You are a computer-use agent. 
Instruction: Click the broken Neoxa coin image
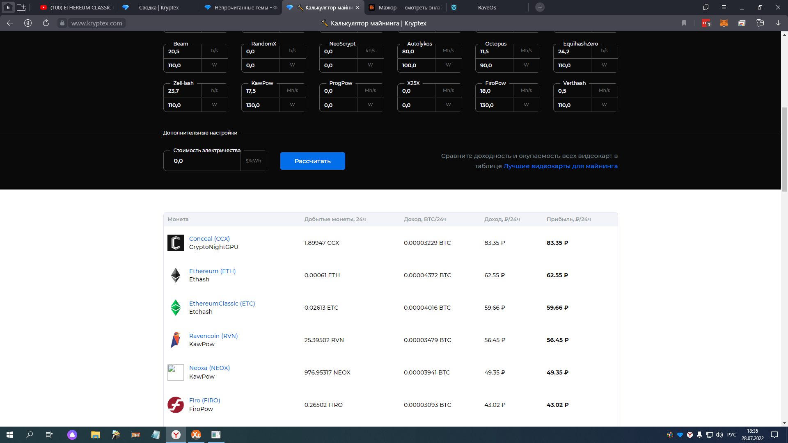pyautogui.click(x=176, y=372)
